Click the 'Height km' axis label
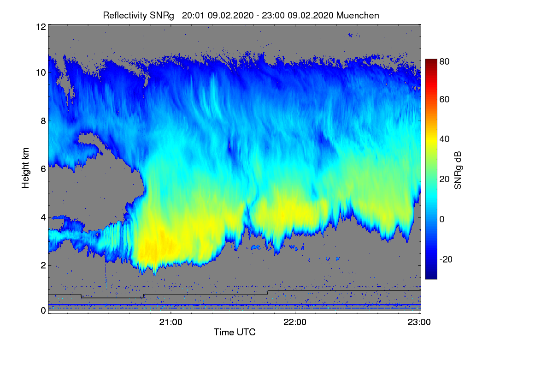The width and height of the screenshot is (553, 369). pyautogui.click(x=25, y=168)
